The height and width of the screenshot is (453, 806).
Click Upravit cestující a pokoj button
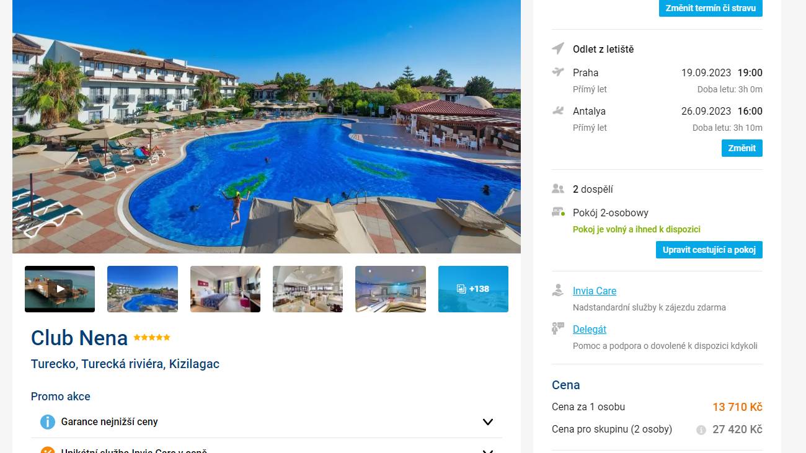pyautogui.click(x=709, y=250)
